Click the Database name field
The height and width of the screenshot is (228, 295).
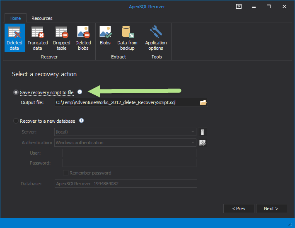pyautogui.click(x=126, y=184)
